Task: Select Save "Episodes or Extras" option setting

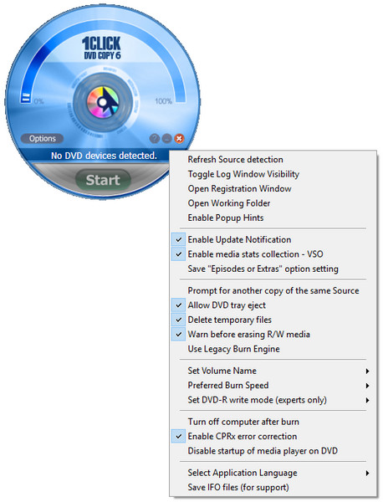Action: [273, 269]
